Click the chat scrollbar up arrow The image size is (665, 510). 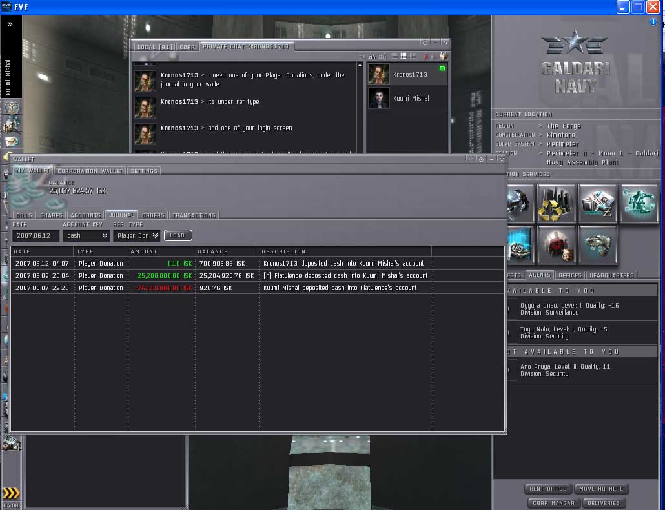coord(360,66)
